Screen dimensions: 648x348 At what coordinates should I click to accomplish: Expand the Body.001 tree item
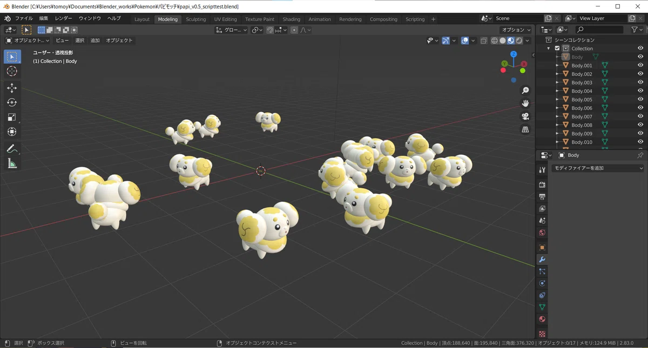[x=557, y=66]
